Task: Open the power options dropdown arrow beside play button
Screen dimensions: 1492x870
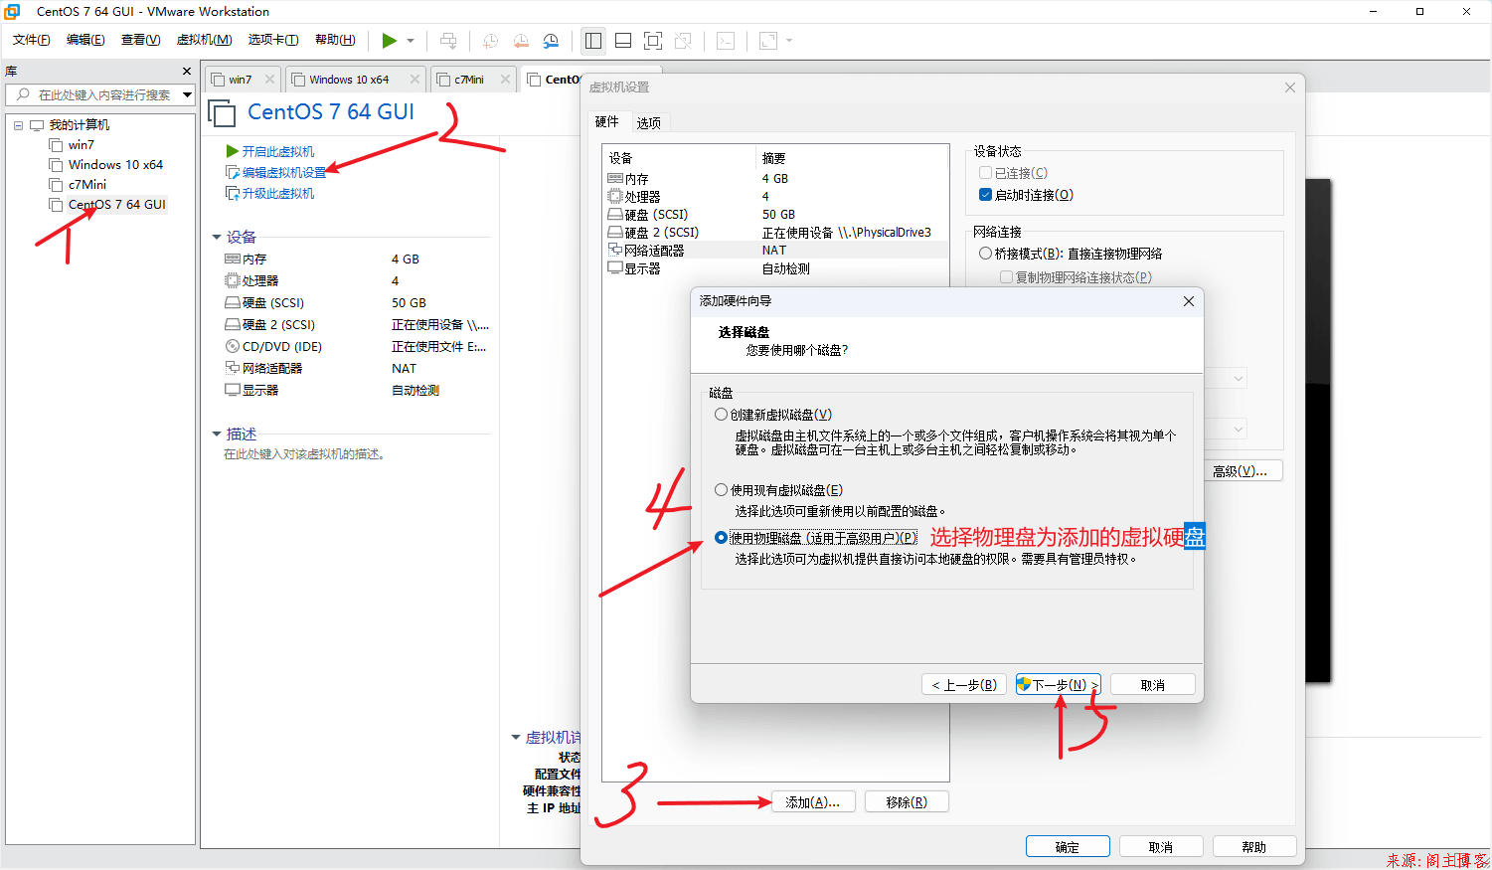Action: click(411, 41)
